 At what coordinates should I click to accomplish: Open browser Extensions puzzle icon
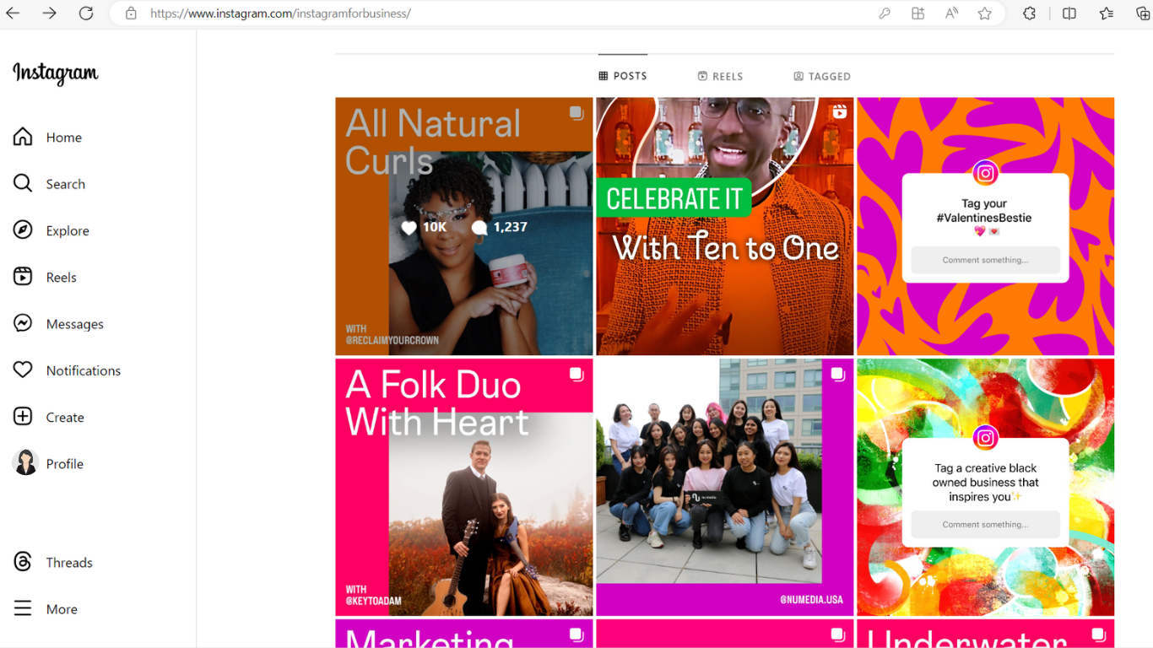coord(1030,13)
